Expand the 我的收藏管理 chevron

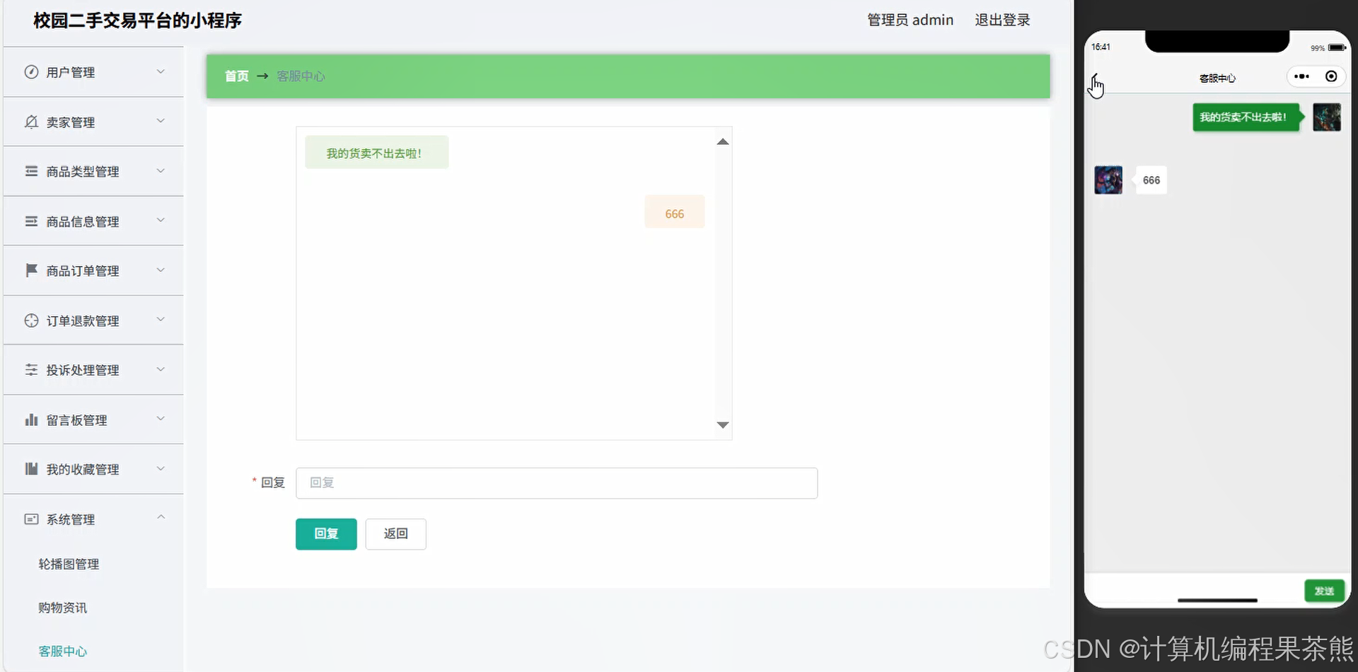[161, 468]
